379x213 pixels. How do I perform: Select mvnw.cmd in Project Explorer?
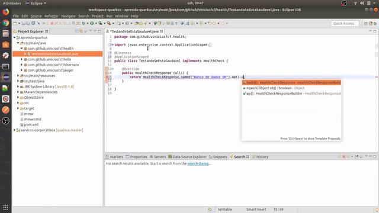[30, 119]
